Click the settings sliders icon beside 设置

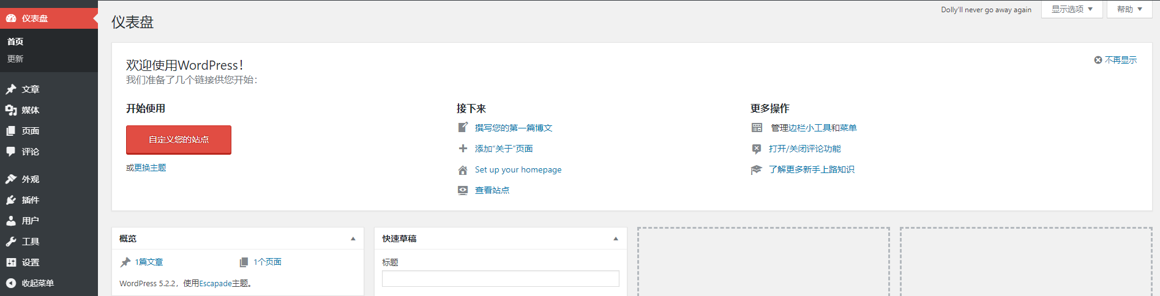click(11, 262)
